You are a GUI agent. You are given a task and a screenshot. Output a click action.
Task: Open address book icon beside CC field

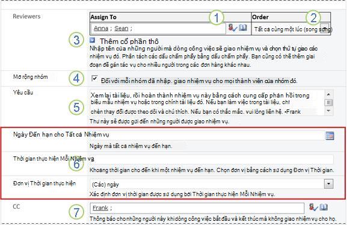pyautogui.click(x=324, y=208)
